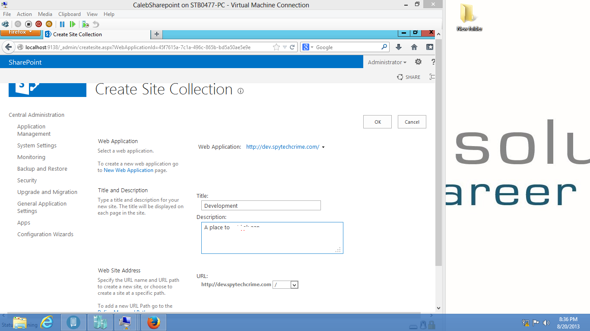This screenshot has height=331, width=590.
Task: Open the Firefox menu button
Action: 20,33
